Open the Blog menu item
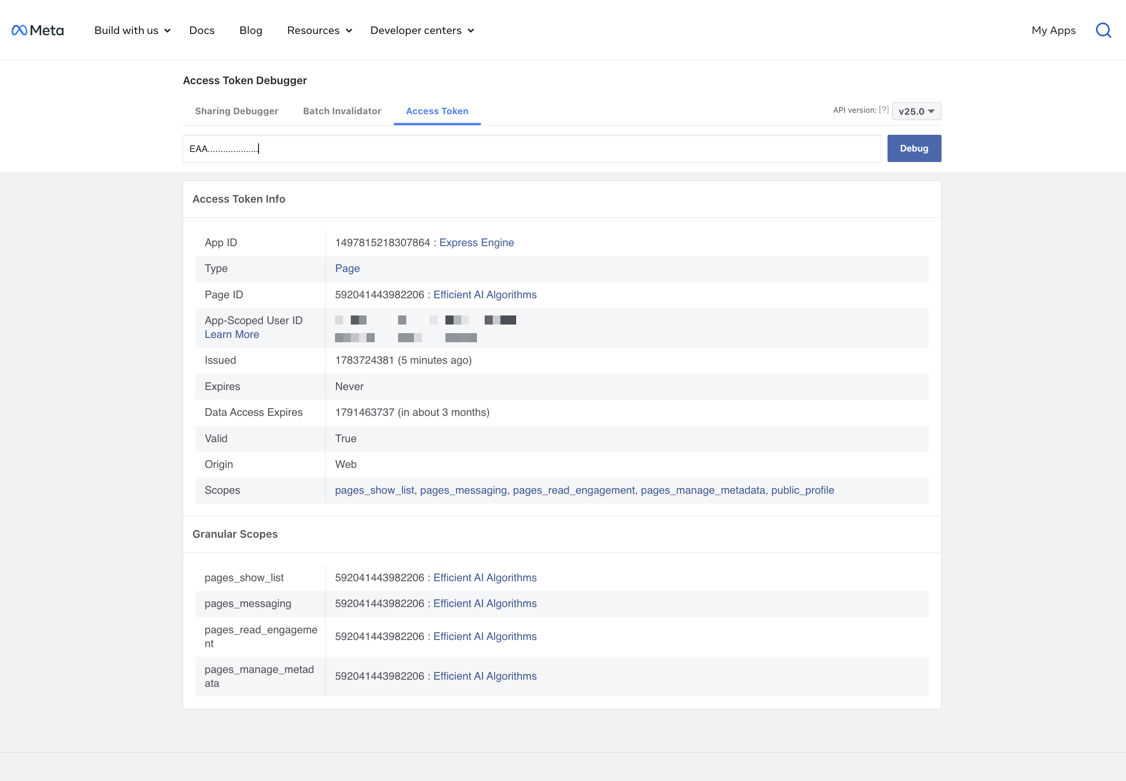The width and height of the screenshot is (1126, 781). pyautogui.click(x=250, y=30)
